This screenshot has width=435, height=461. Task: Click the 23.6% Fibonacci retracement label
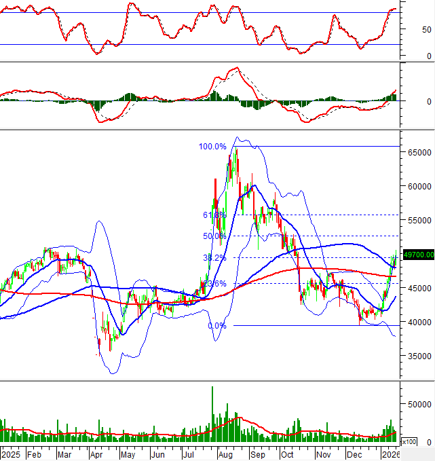[214, 284]
